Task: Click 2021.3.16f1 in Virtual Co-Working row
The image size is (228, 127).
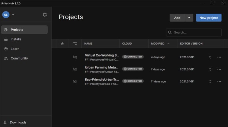Action: coord(187,57)
